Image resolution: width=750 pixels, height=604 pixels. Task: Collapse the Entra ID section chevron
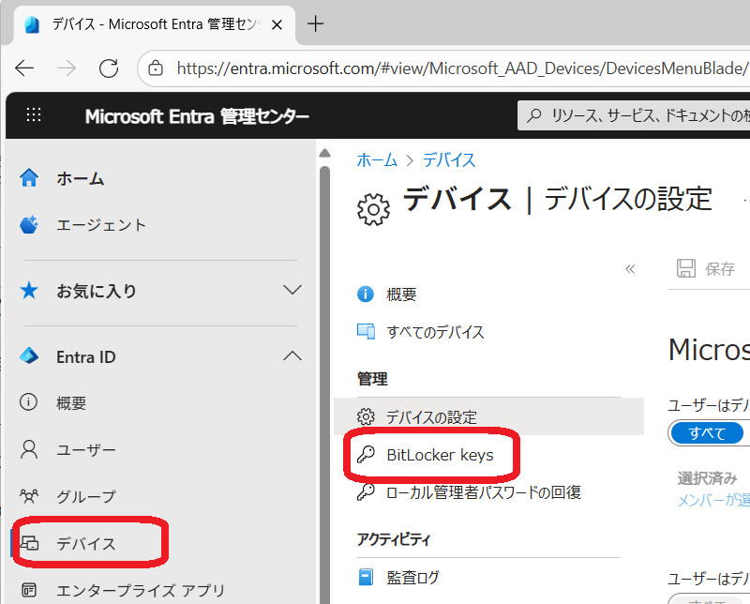click(292, 356)
